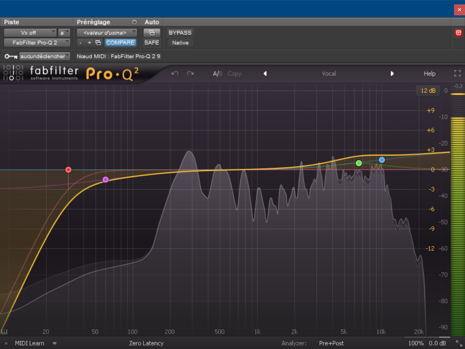Go to previous FabFilter preset arrow

265,74
